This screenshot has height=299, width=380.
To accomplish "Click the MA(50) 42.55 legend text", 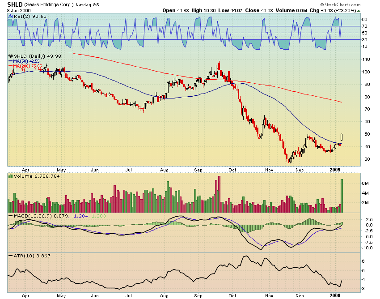I will 26,61.
